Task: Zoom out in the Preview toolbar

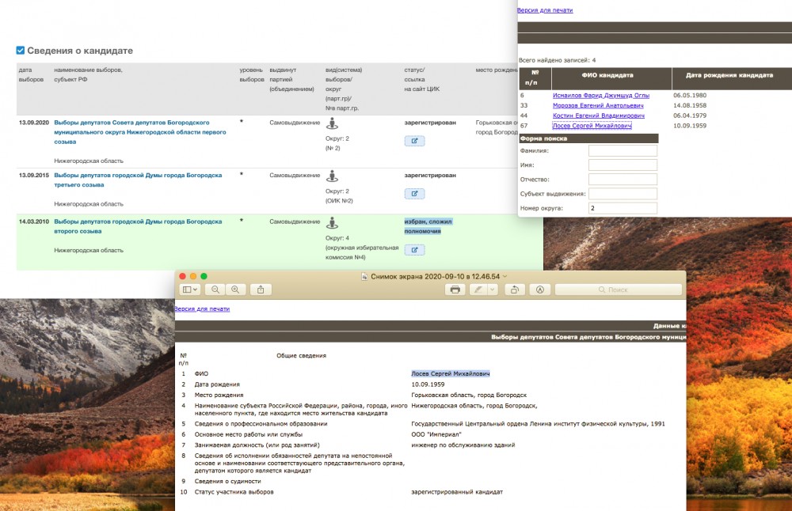Action: [215, 290]
